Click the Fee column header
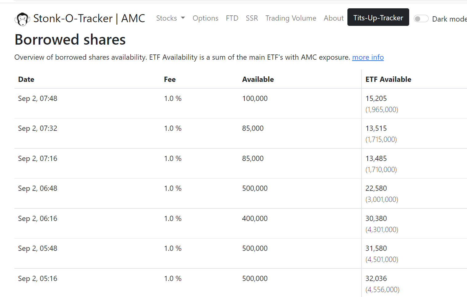Screen dimensions: 467x297 pyautogui.click(x=169, y=79)
